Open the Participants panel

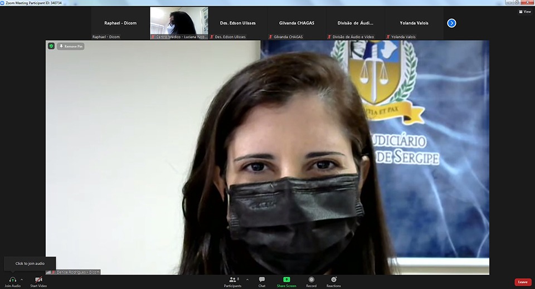(232, 280)
